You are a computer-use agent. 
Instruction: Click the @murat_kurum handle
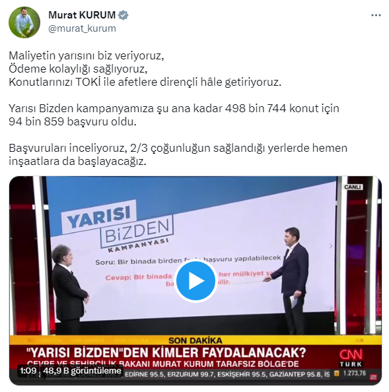click(82, 28)
